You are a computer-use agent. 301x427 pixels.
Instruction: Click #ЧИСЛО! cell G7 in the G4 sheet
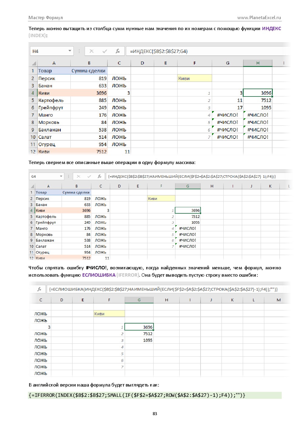pyautogui.click(x=188, y=228)
